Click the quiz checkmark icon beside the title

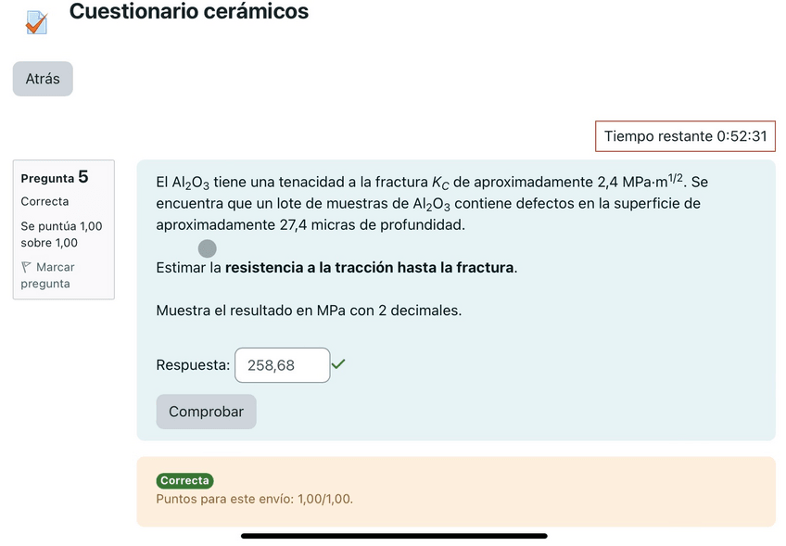pyautogui.click(x=37, y=22)
